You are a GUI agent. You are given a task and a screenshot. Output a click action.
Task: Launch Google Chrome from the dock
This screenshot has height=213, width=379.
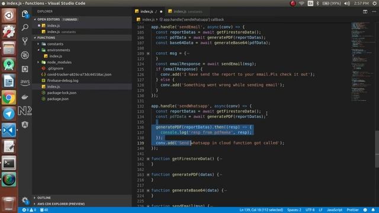pos(9,98)
